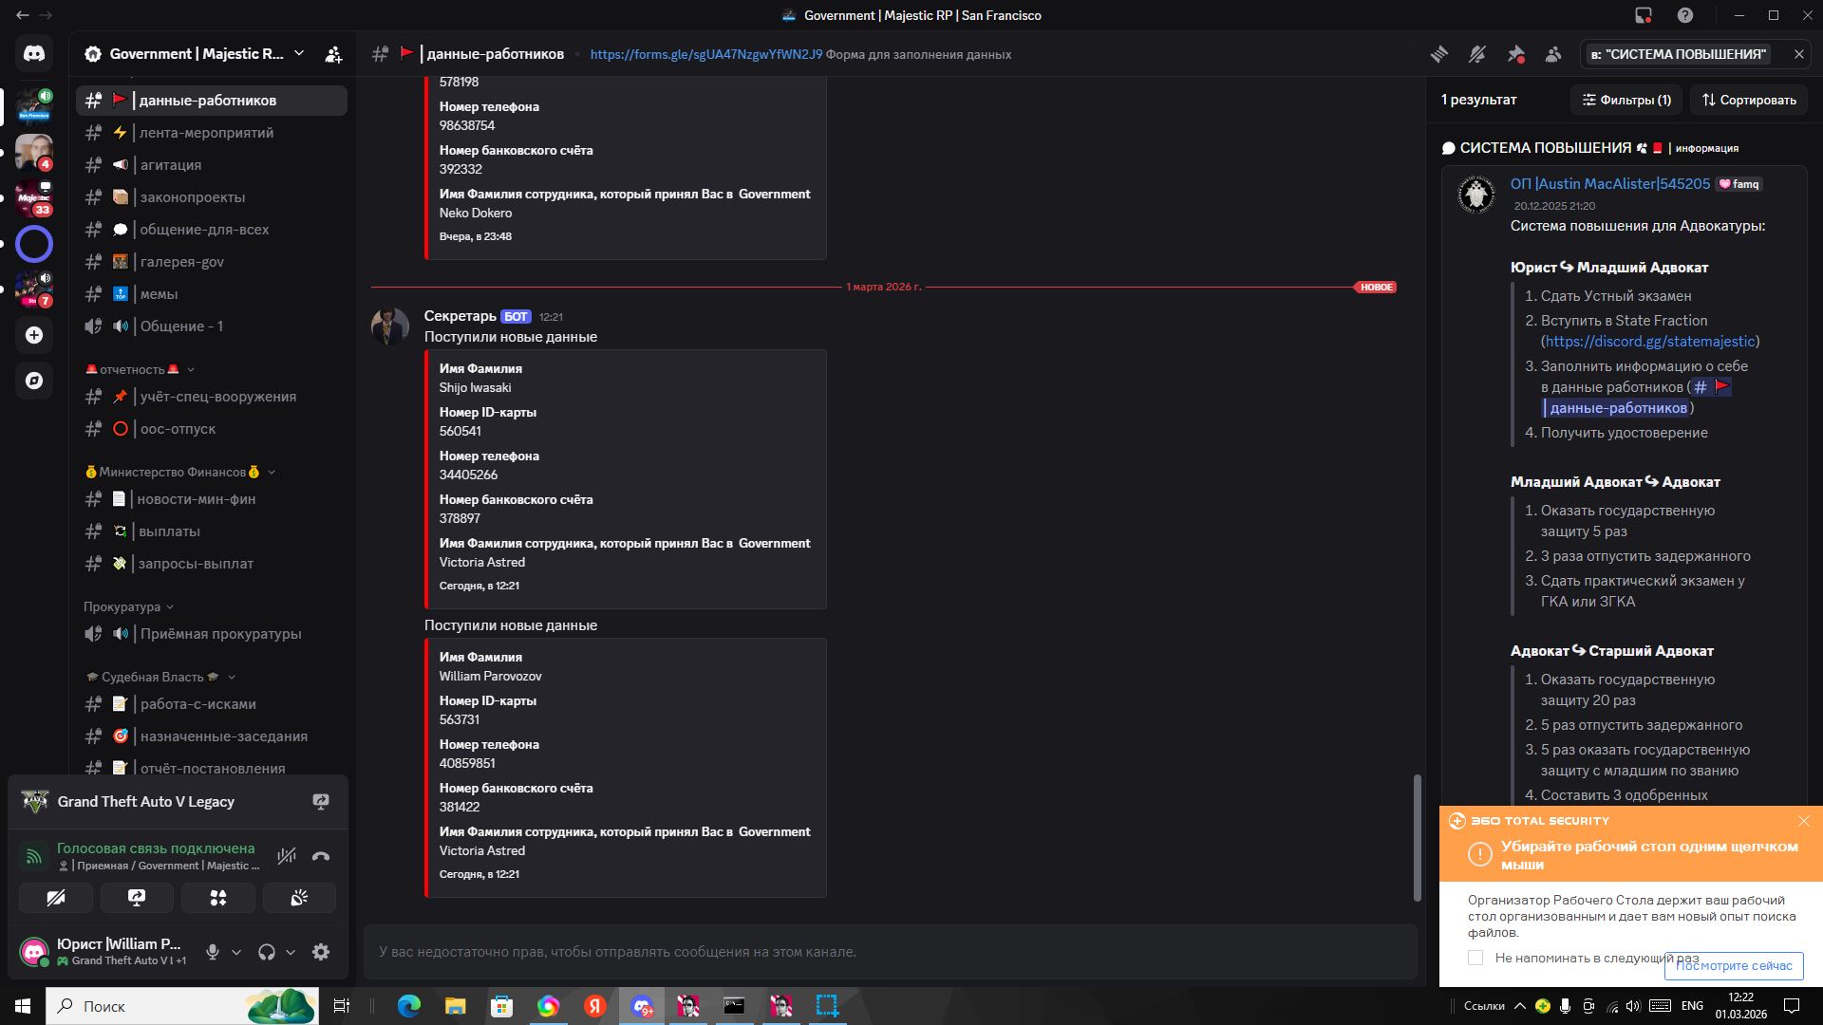The image size is (1823, 1025).
Task: Open Explore Discoverable Servers compass icon
Action: tap(34, 381)
